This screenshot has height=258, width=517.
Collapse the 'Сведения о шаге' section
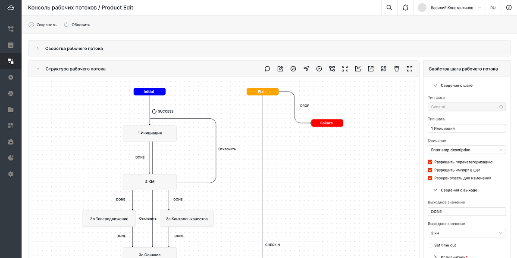435,86
